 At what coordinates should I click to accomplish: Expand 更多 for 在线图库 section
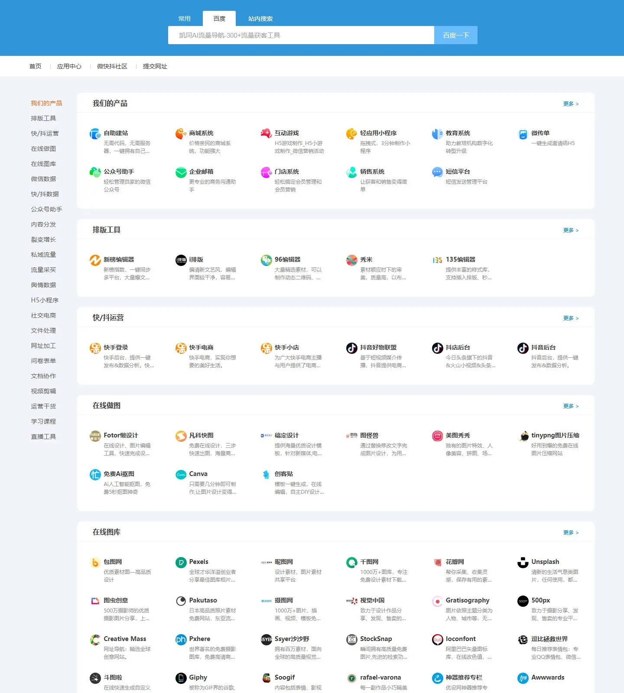571,533
